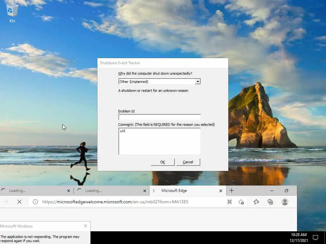This screenshot has width=326, height=244.
Task: Cancel the Shutdown Event Tracker dialog
Action: 188,162
